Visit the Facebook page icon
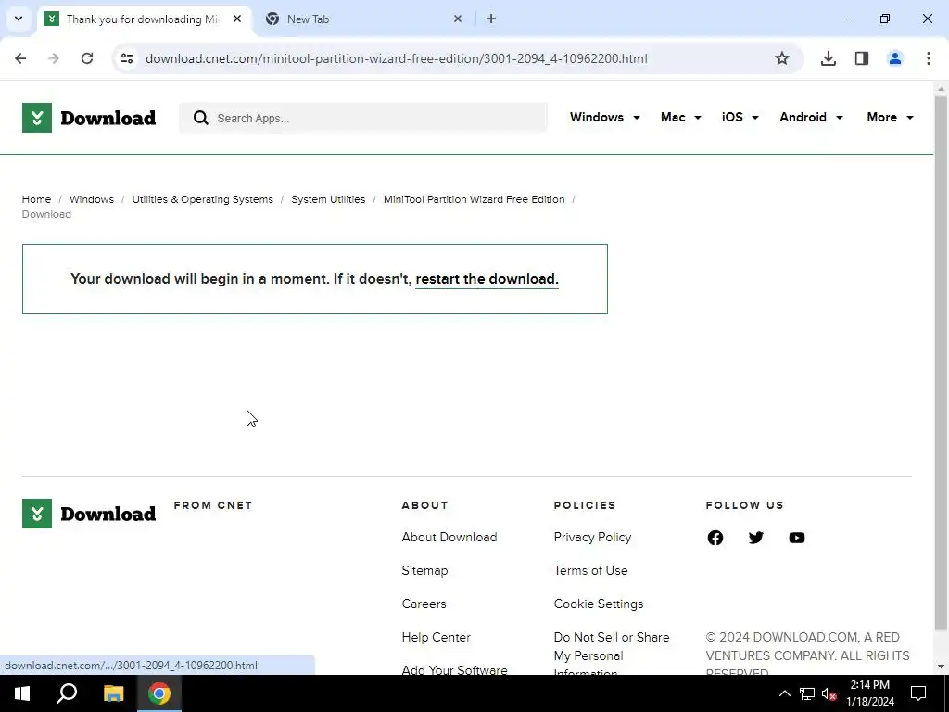The width and height of the screenshot is (949, 712). [715, 538]
